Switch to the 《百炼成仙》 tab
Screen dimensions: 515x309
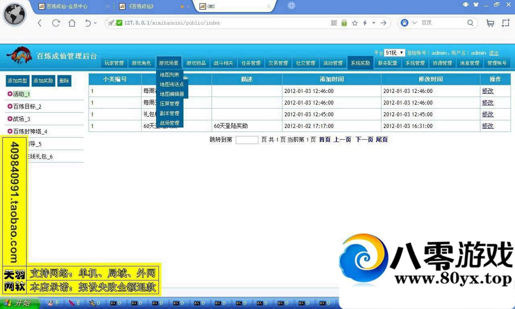[x=137, y=6]
